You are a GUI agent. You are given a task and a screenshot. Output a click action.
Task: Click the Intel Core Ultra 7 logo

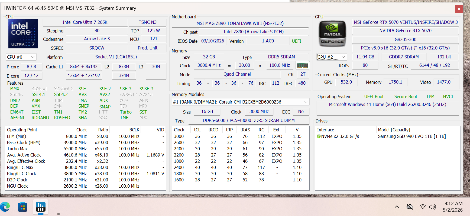point(23,34)
